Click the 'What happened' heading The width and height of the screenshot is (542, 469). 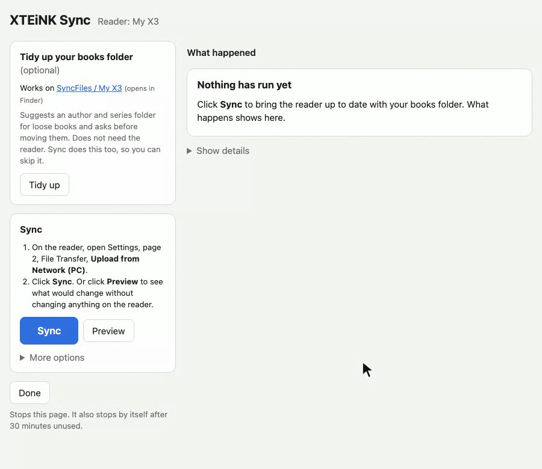221,53
